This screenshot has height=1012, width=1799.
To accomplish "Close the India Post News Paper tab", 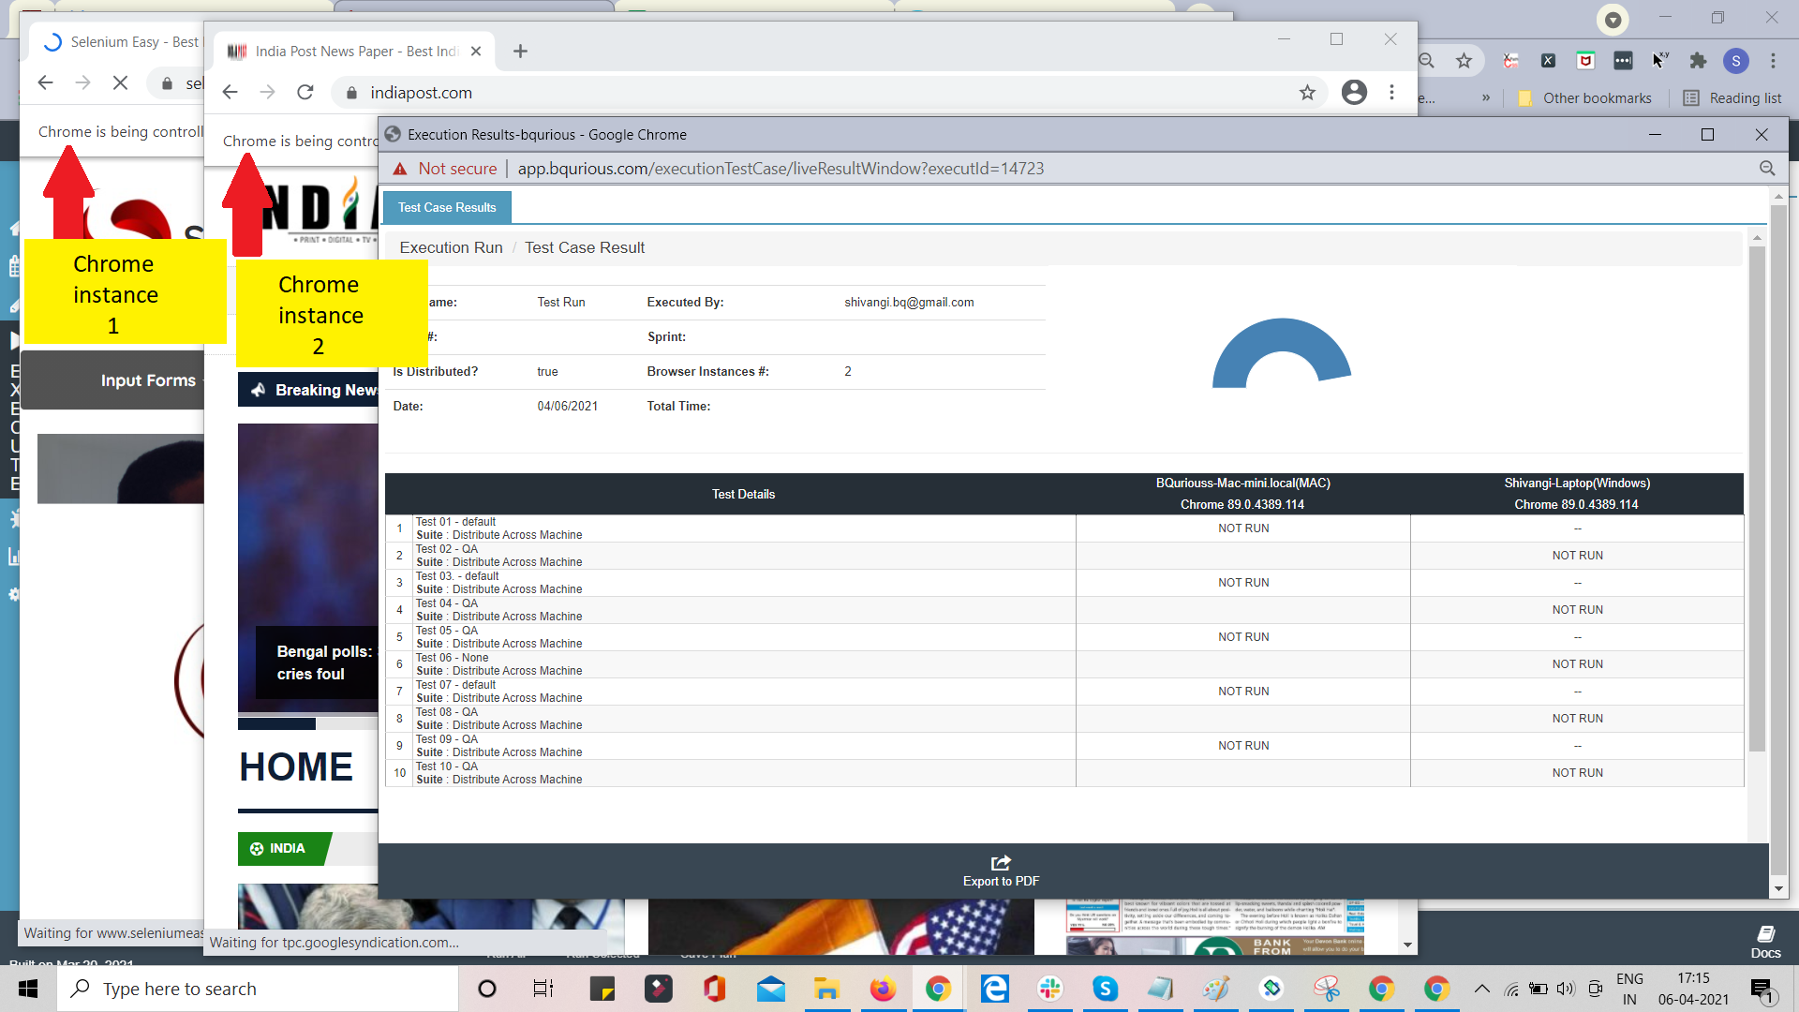I will [x=476, y=51].
